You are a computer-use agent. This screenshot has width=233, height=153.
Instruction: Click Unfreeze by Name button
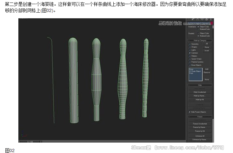click(x=200, y=139)
